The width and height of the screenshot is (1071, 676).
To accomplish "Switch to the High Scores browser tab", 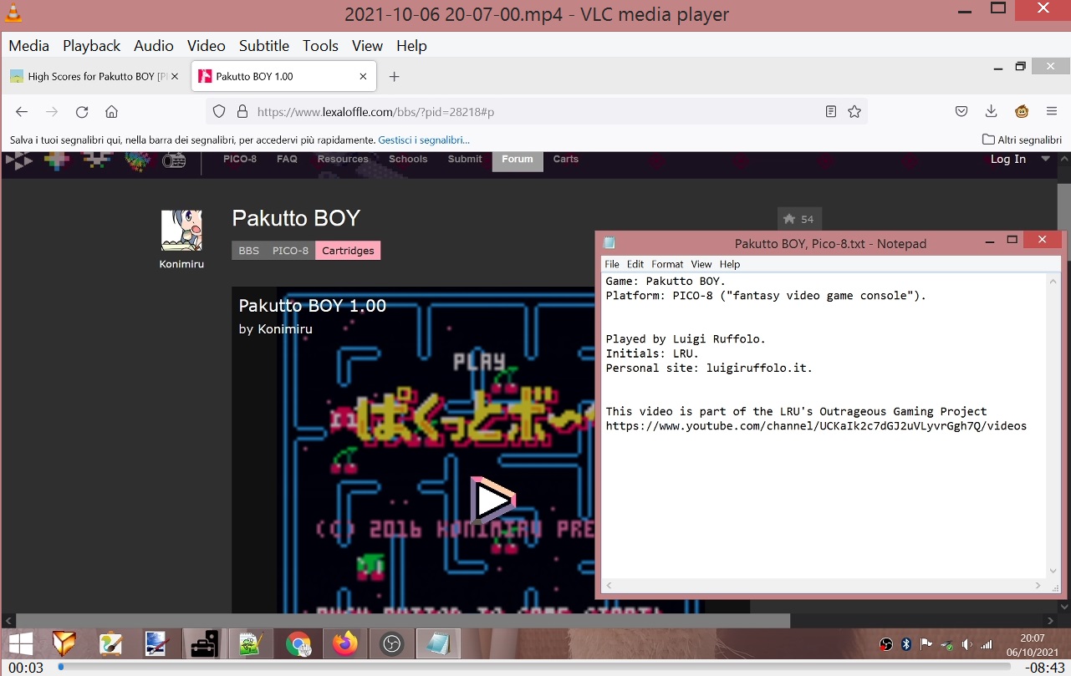I will point(90,77).
